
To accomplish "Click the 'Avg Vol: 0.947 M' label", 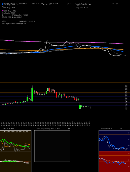I will coord(83,4).
